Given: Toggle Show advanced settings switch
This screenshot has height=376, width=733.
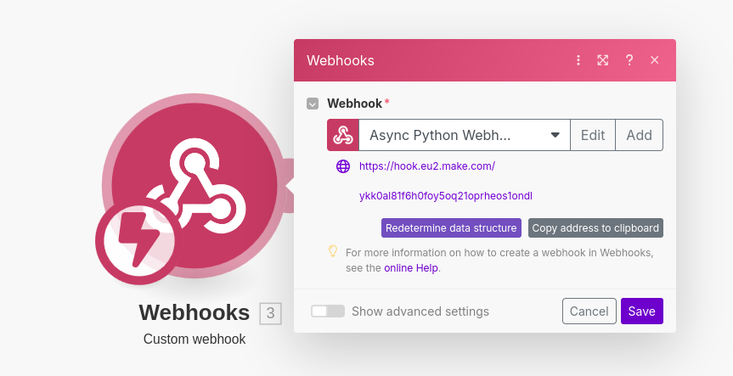Looking at the screenshot, I should [x=328, y=311].
